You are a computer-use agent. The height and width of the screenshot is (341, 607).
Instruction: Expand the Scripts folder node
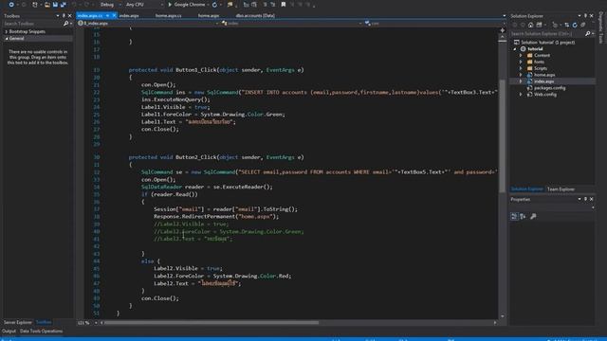tap(521, 68)
